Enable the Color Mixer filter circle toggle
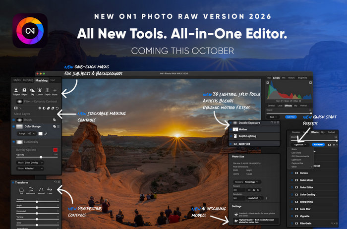 point(292,180)
